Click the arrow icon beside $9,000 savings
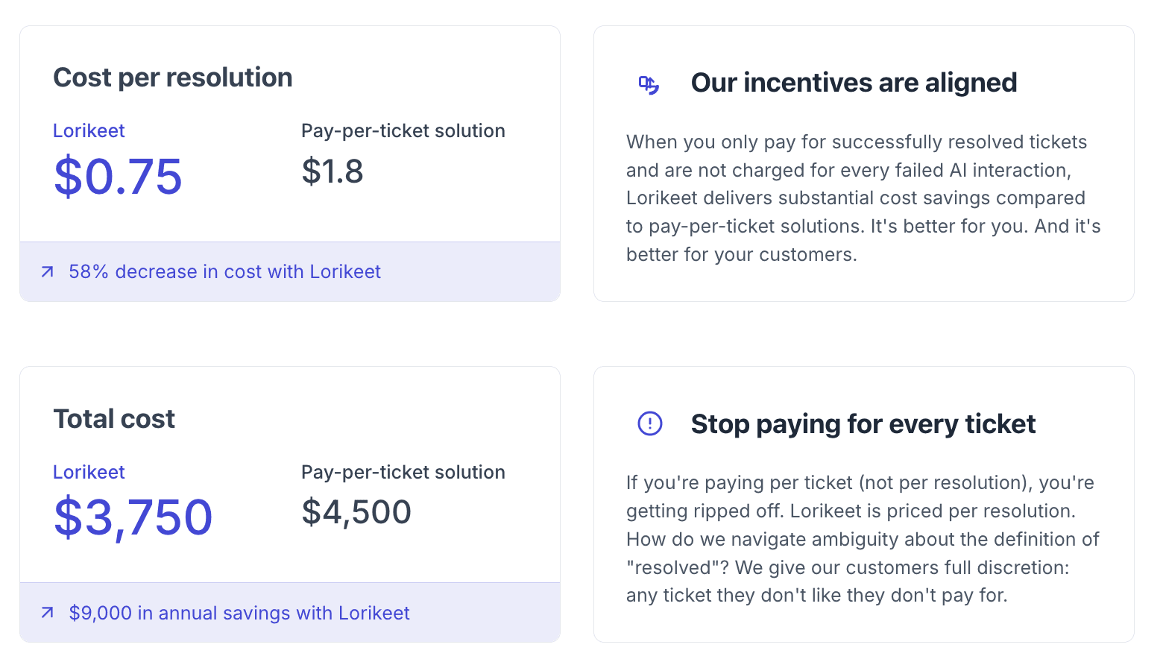Image resolution: width=1163 pixels, height=662 pixels. click(48, 613)
